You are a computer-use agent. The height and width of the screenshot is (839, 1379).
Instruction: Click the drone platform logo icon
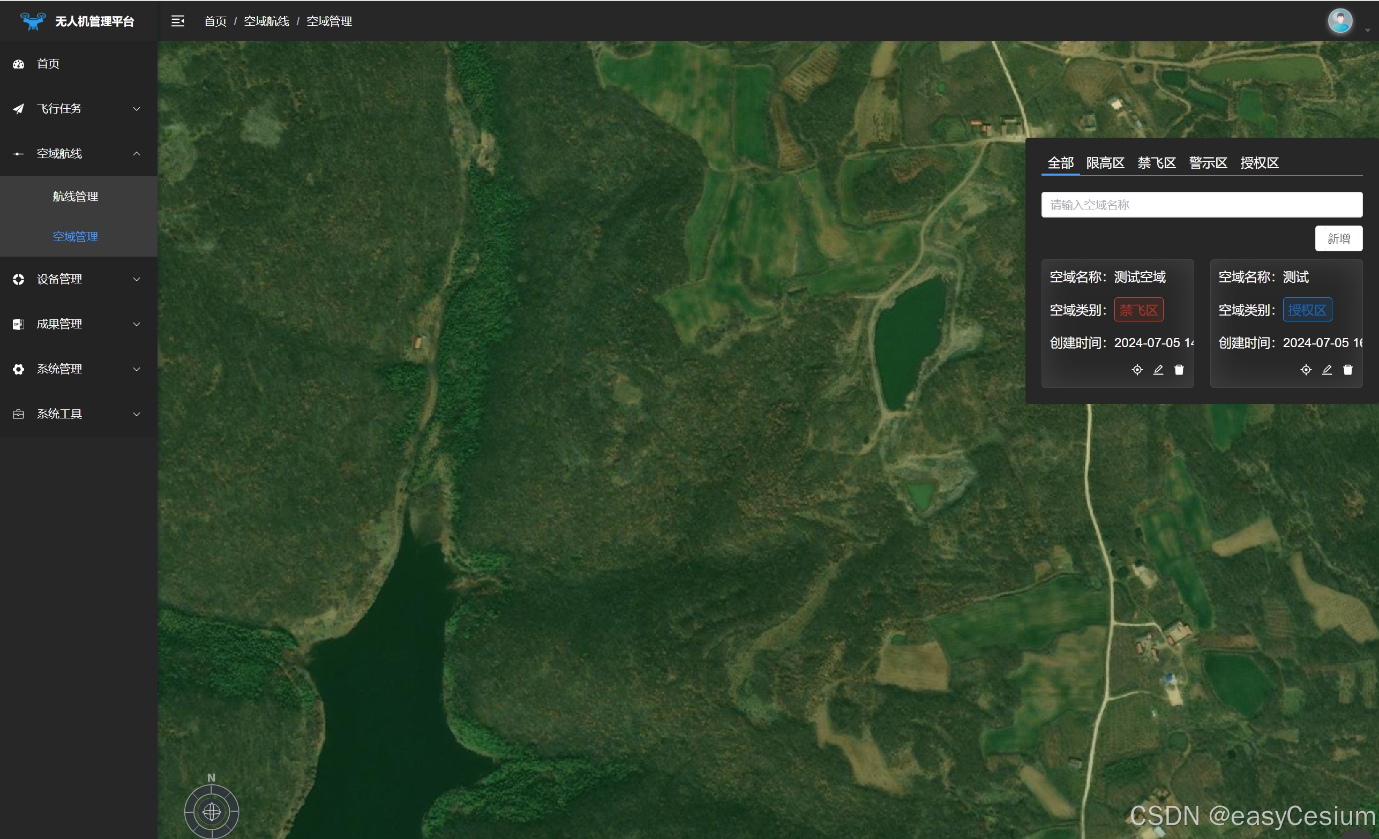pyautogui.click(x=33, y=21)
